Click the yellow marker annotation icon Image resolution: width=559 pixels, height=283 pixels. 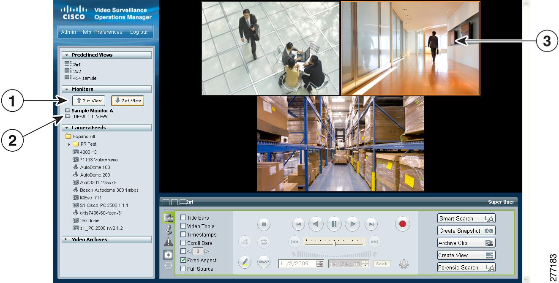click(x=245, y=262)
